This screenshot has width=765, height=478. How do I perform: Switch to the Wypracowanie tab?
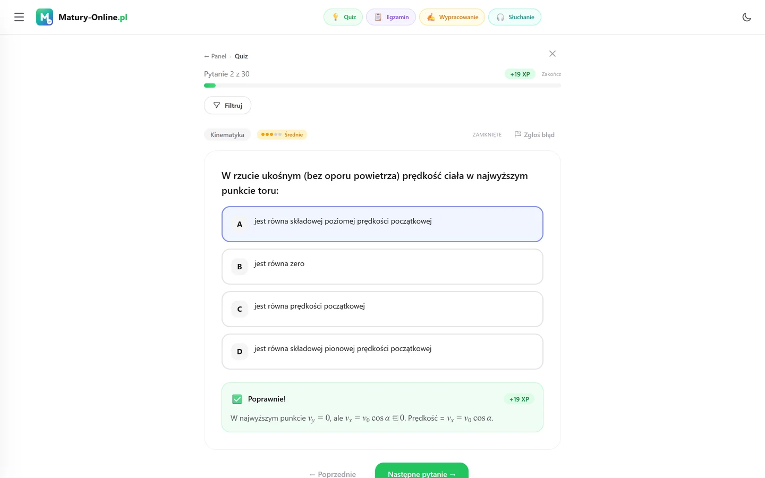click(452, 17)
